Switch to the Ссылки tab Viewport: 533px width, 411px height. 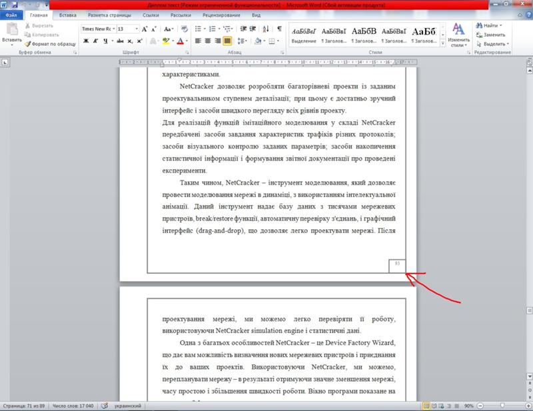click(151, 15)
